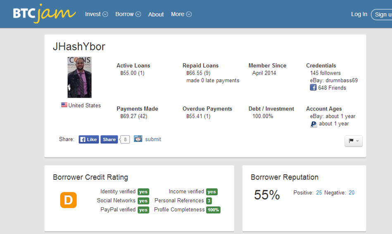This screenshot has height=234, width=392.
Task: Open the More menu
Action: 181,14
